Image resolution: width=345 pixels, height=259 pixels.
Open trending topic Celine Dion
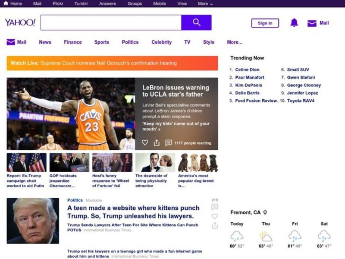click(x=247, y=69)
